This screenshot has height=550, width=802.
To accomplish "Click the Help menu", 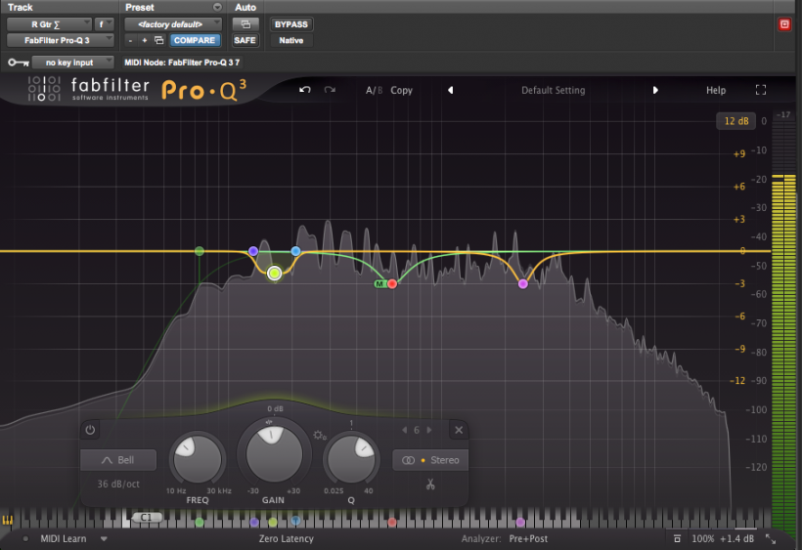I will coord(716,91).
